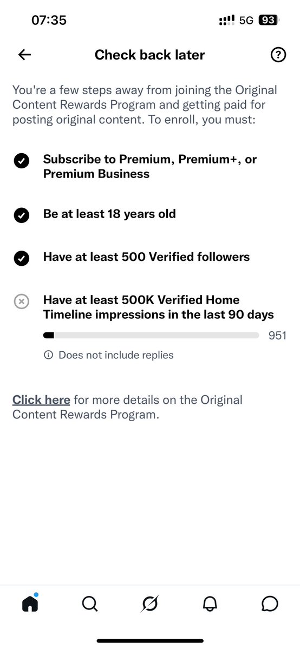
Task: Tap the 500K Verified Home Timeline impressions text
Action: (158, 307)
